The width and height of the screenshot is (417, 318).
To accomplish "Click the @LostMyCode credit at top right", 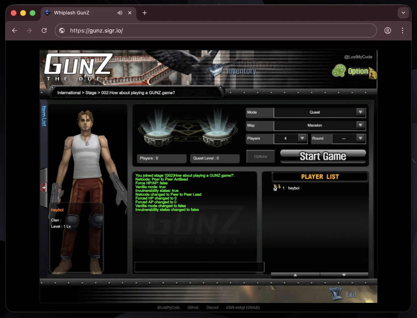I will [358, 57].
